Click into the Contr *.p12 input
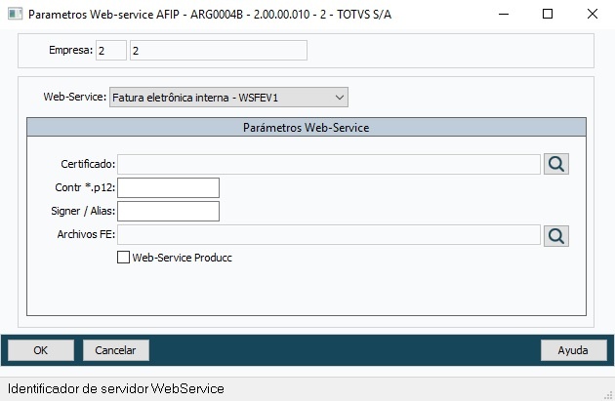 (168, 187)
